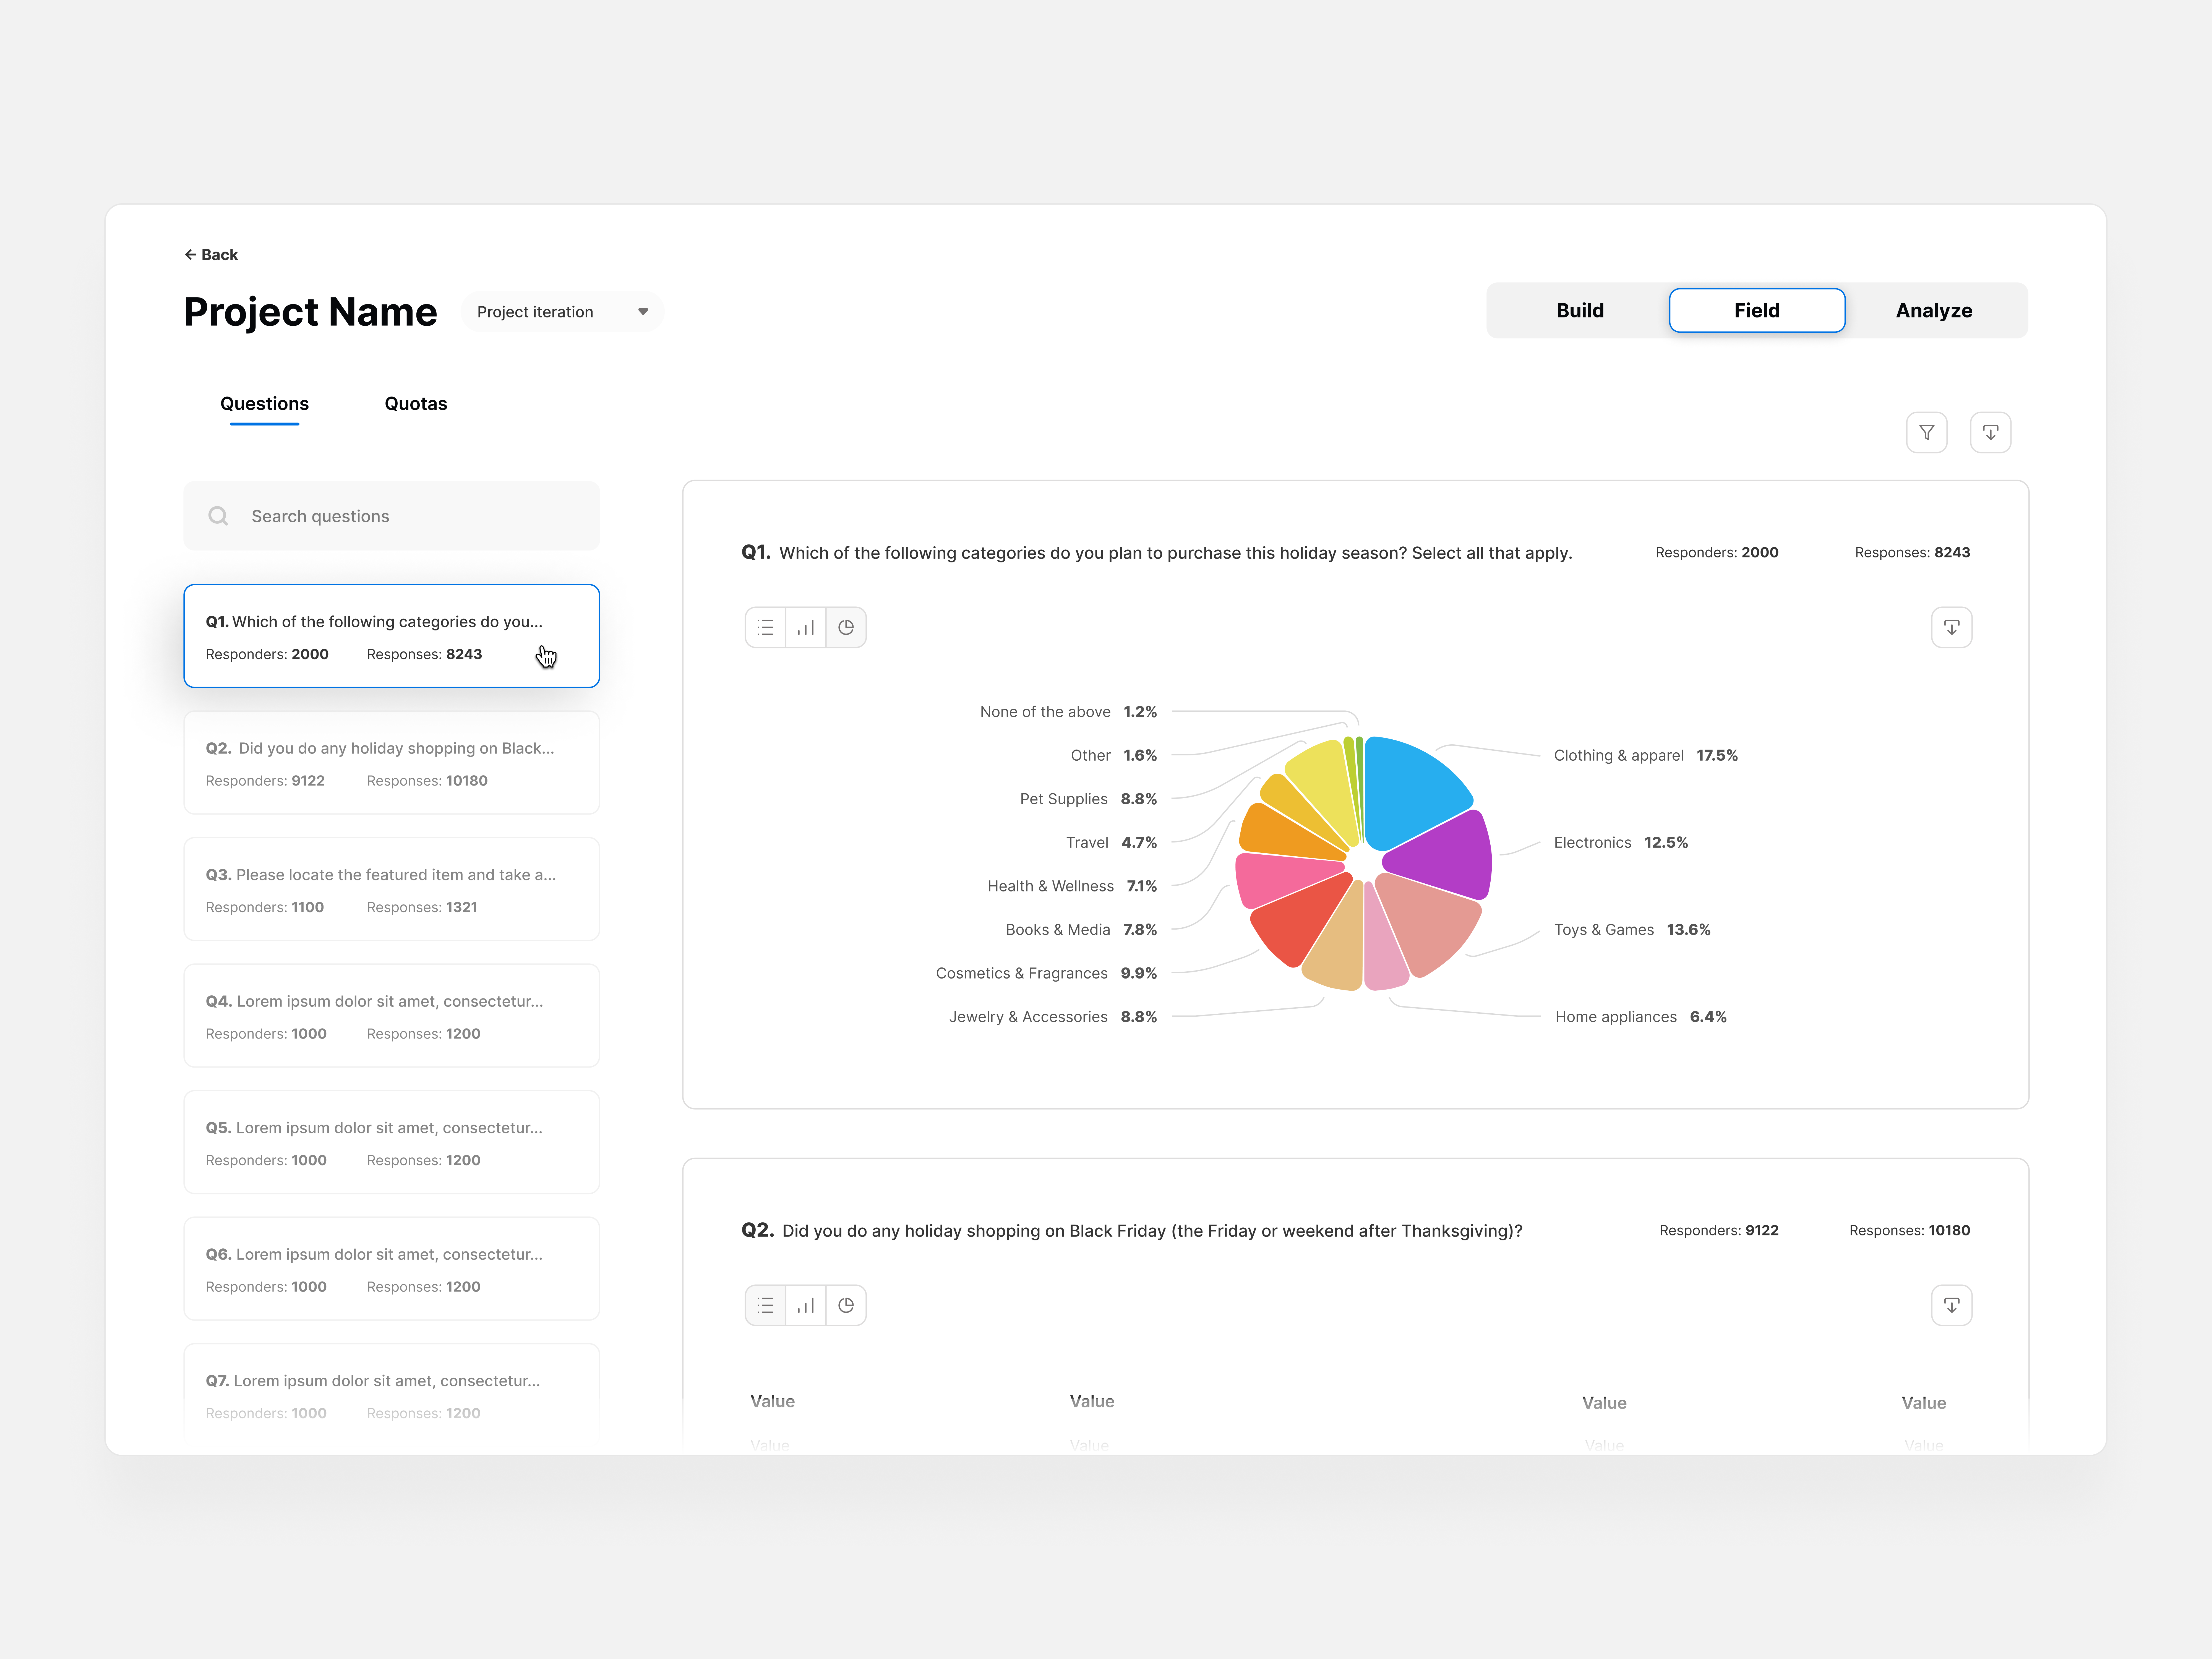
Task: Toggle Q2 to list view
Action: 765,1305
